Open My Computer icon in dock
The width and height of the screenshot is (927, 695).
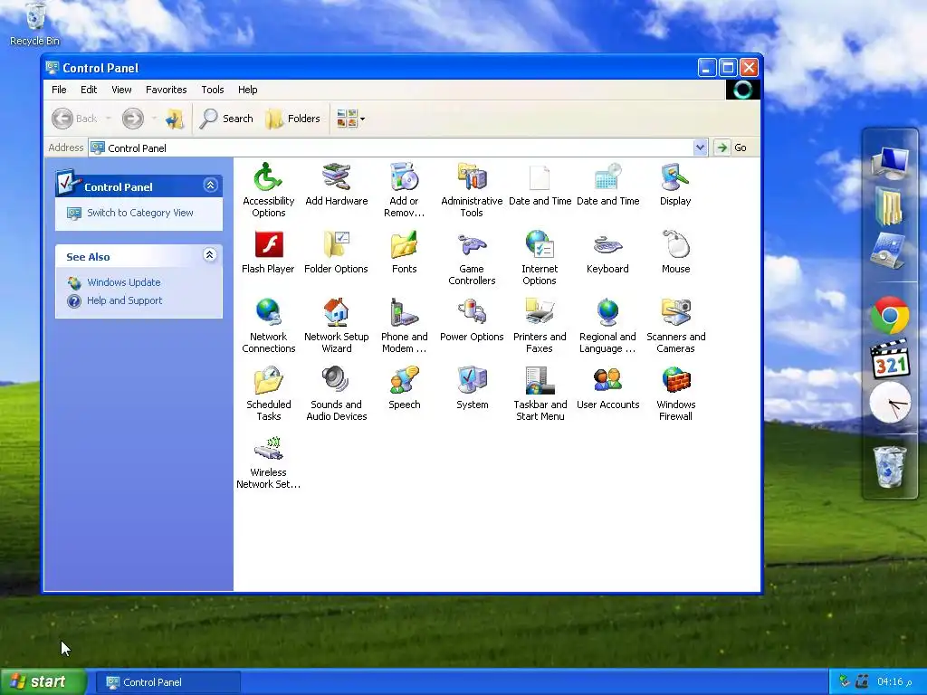coord(890,161)
